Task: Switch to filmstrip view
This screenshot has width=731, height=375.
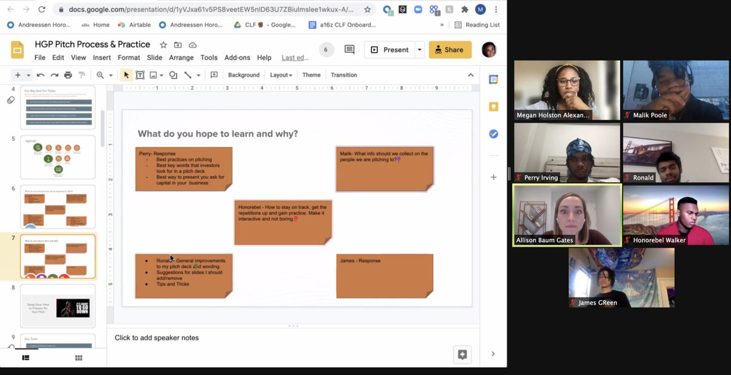Action: [x=26, y=358]
